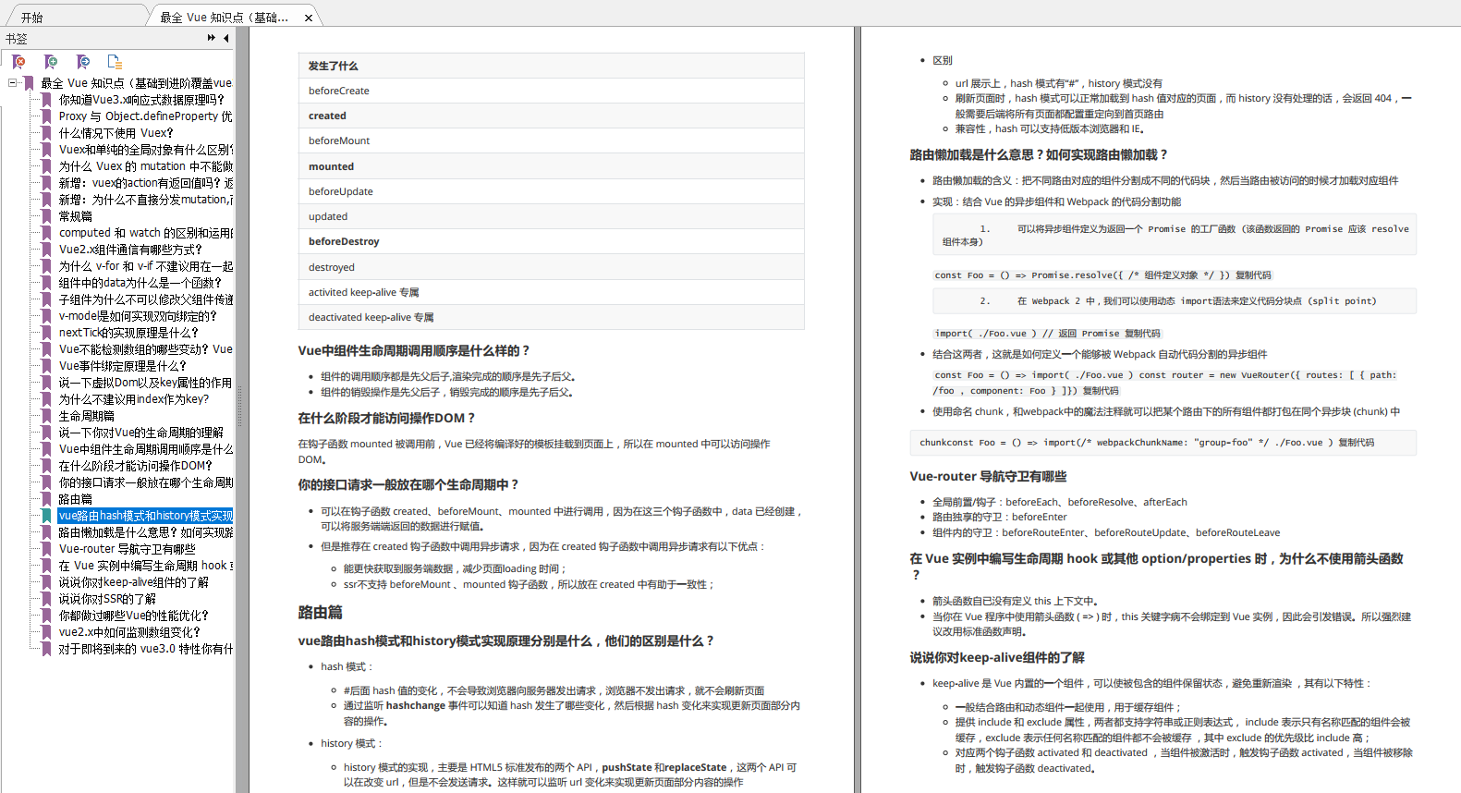The height and width of the screenshot is (793, 1461).
Task: Click the beforeUpdate table row
Action: [551, 191]
